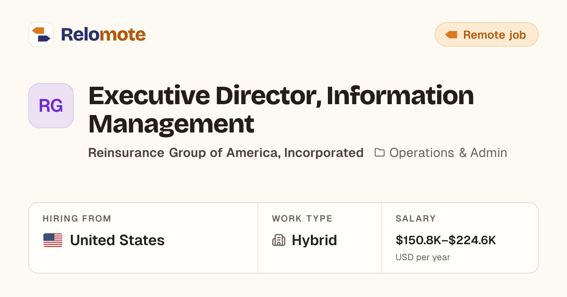Click the tag icon in Remote job badge

click(452, 35)
